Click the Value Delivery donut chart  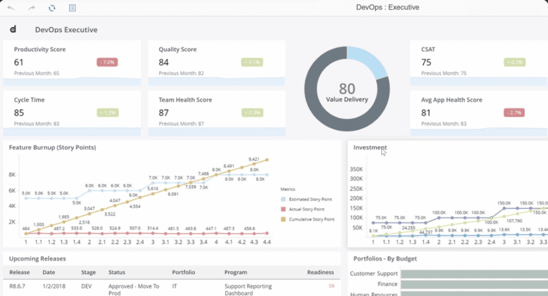coord(347,89)
